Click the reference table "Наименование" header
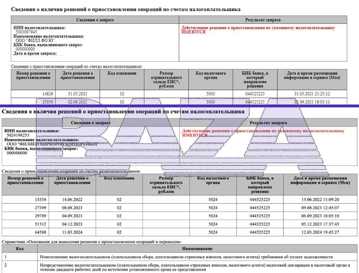 pyautogui.click(x=197, y=248)
